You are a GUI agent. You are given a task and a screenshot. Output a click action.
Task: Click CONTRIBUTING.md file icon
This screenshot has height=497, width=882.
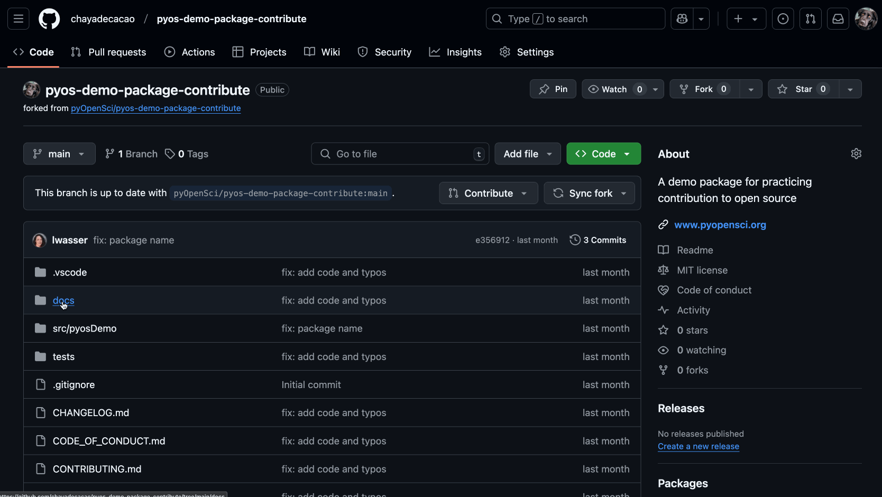click(40, 469)
